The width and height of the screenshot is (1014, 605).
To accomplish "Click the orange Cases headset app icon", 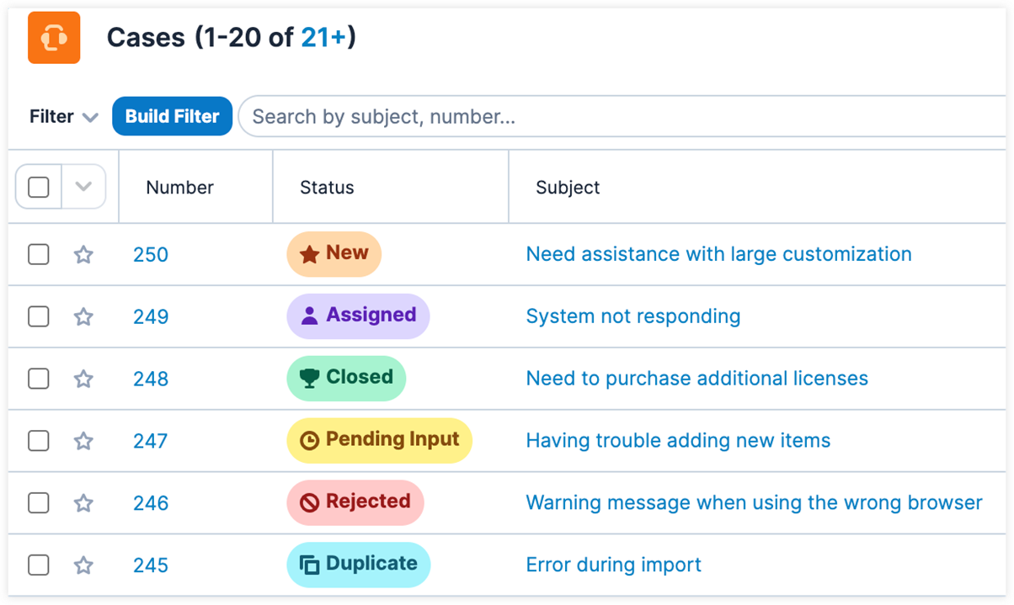I will point(54,38).
